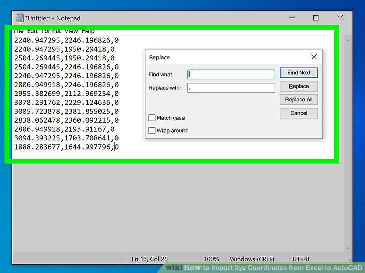The image size is (365, 273).
Task: Focus the Find what input field
Action: [x=231, y=74]
